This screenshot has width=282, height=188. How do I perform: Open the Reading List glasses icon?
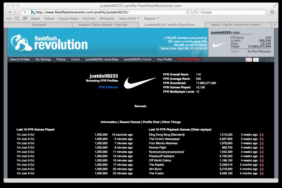(9, 18)
